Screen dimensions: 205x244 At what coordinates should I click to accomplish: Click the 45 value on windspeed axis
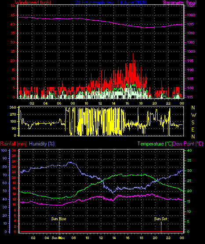point(13,15)
